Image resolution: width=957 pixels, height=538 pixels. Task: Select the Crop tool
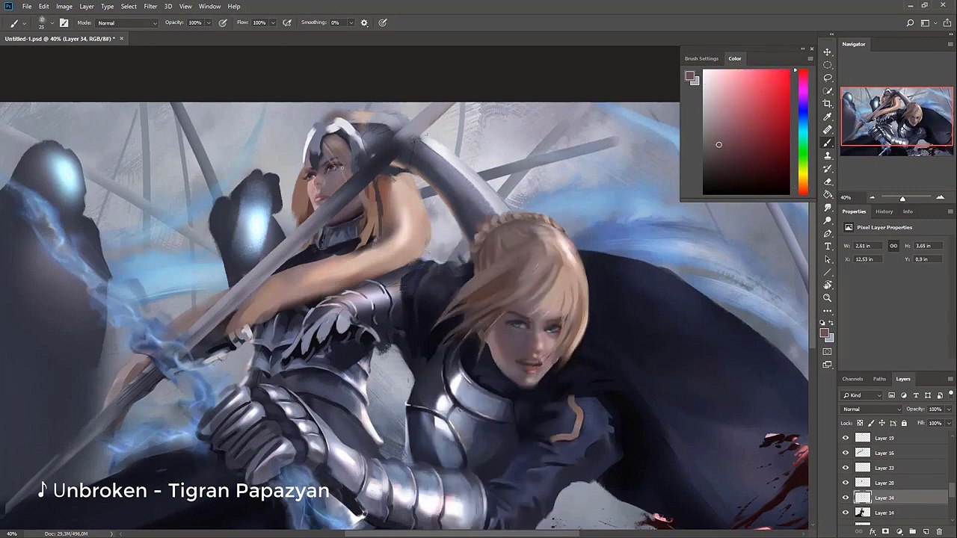coord(828,104)
